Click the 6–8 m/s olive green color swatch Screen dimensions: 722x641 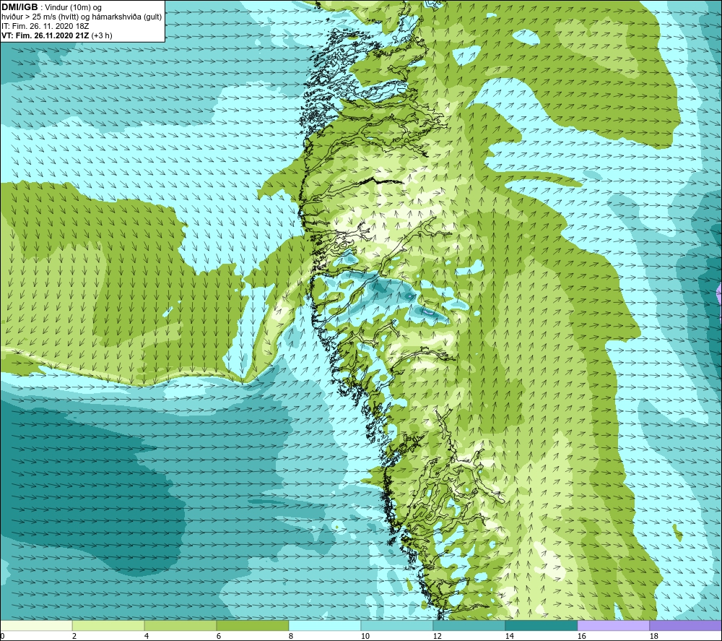(252, 626)
